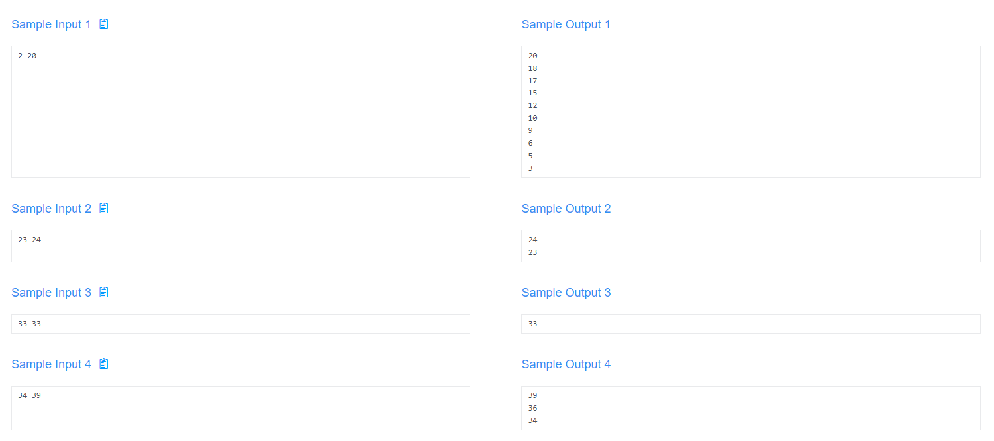Viewport: 994px width, 441px height.
Task: Click the value '24' in Sample Output 2
Action: click(533, 240)
